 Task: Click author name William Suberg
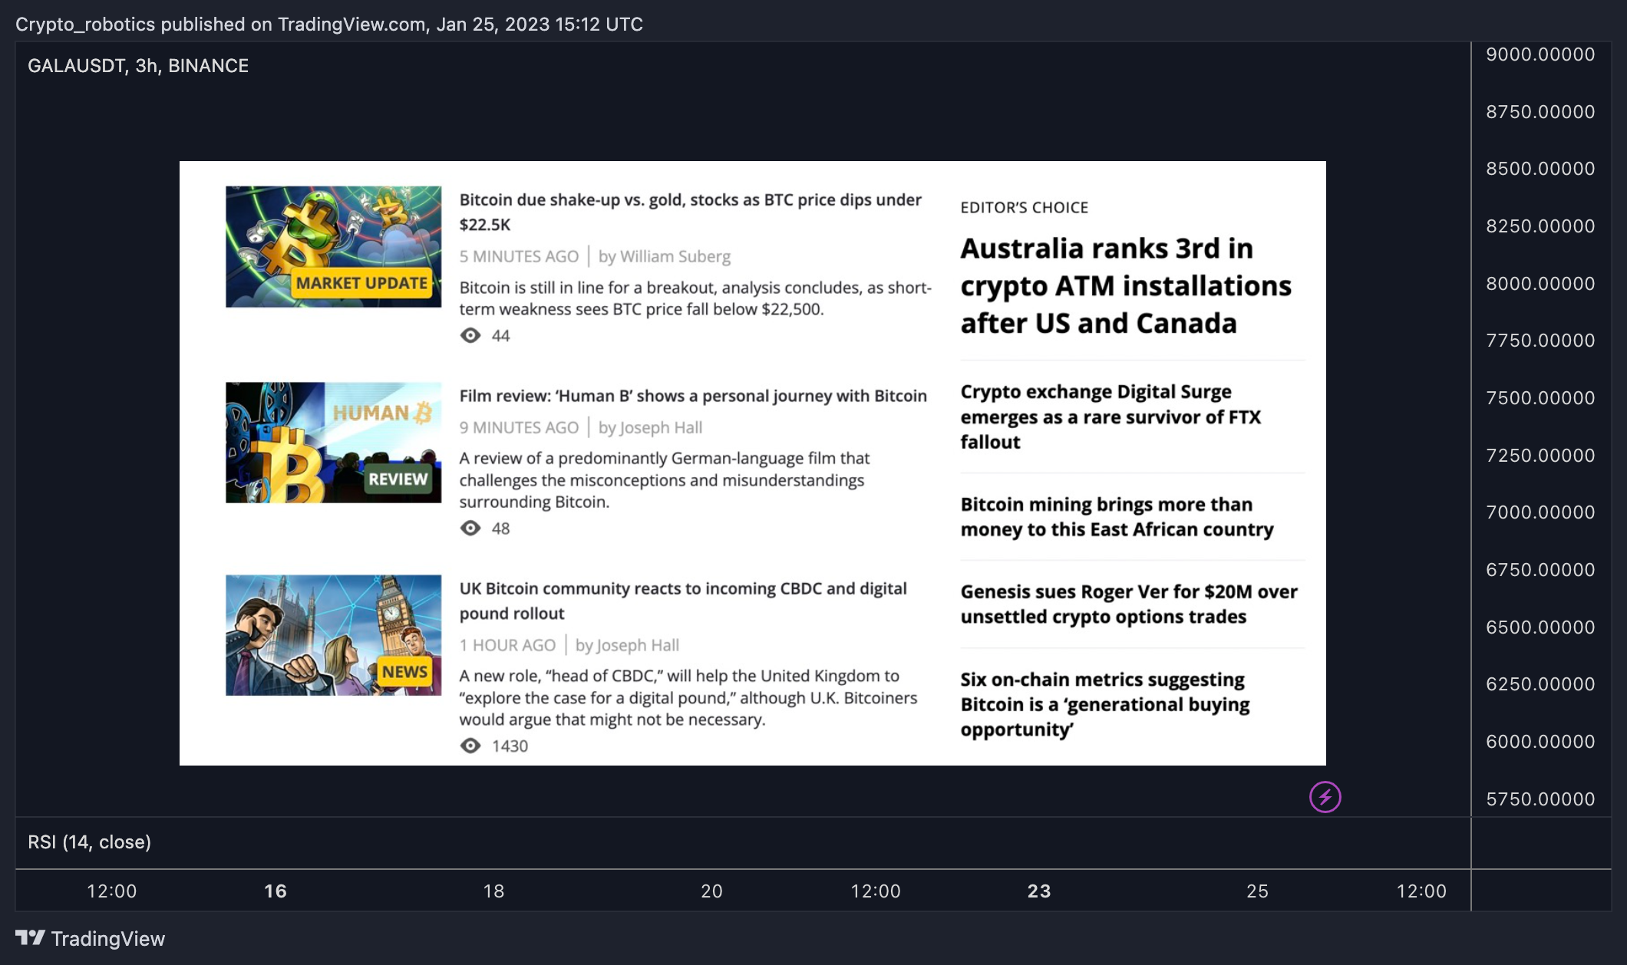click(x=675, y=256)
